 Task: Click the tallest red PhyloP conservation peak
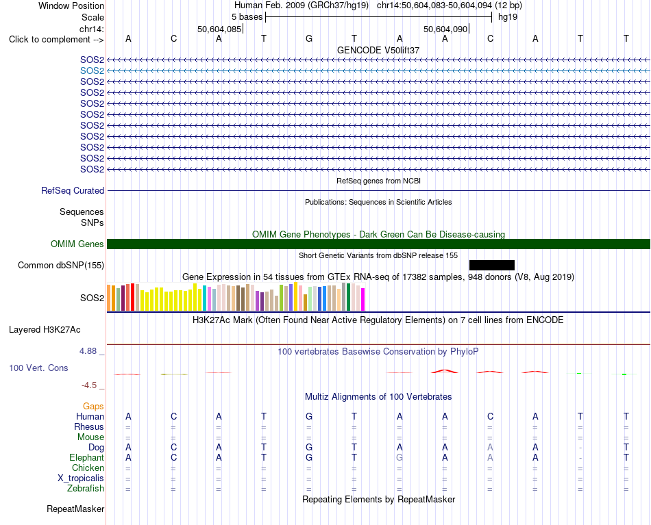click(445, 371)
